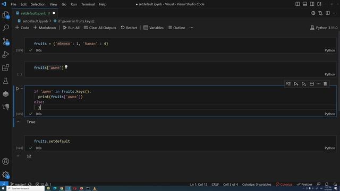Click synchronize changes icon in status bar
Image resolution: width=340 pixels, height=191 pixels.
click(30, 184)
